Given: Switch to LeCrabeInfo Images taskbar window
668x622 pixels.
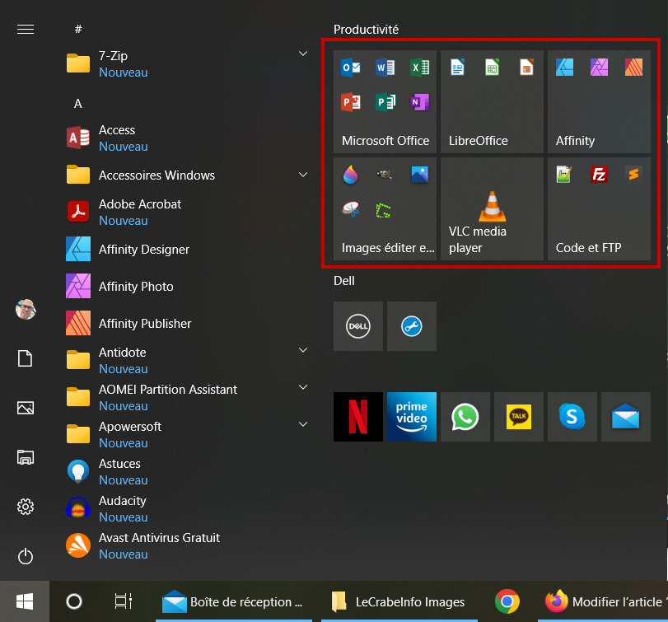Looking at the screenshot, I should pos(399,601).
